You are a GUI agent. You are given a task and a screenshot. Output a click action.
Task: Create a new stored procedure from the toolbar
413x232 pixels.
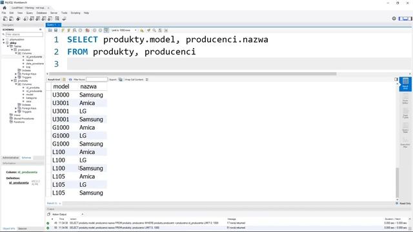coord(44,19)
